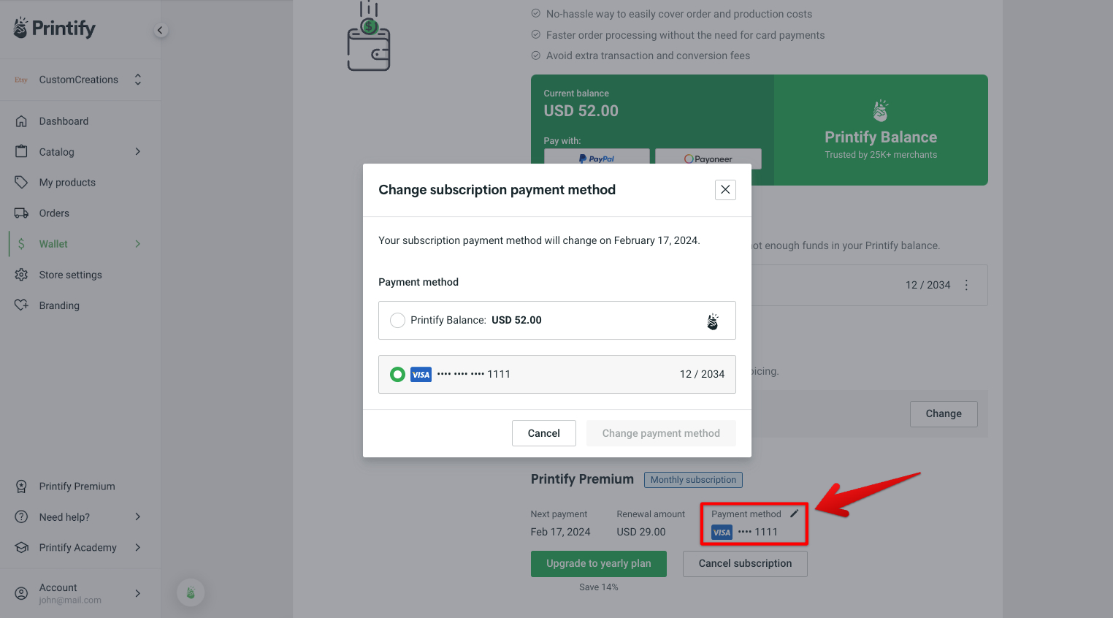Click the My products tag icon
1113x618 pixels.
23,182
